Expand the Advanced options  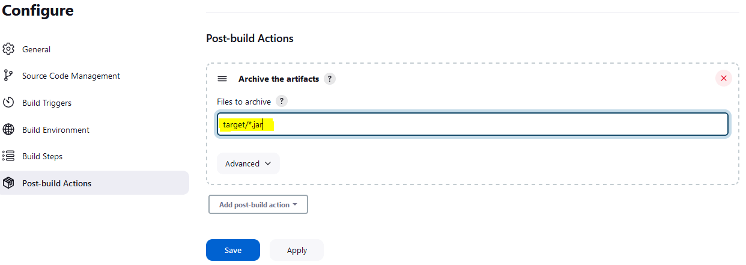click(248, 163)
